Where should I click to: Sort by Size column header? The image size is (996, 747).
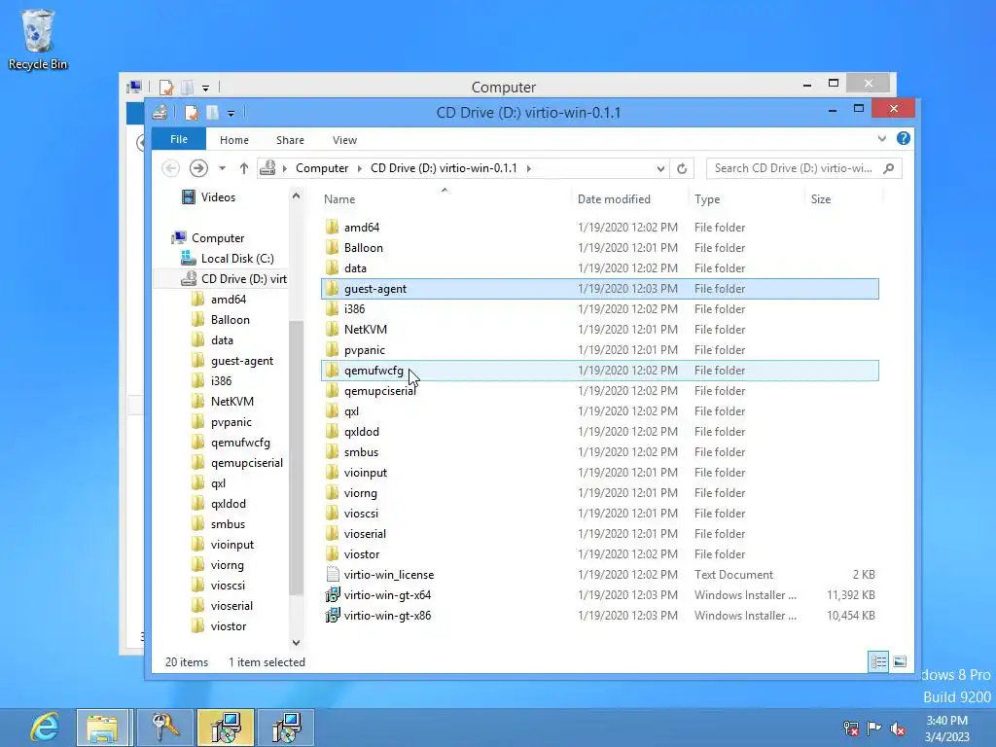(821, 198)
